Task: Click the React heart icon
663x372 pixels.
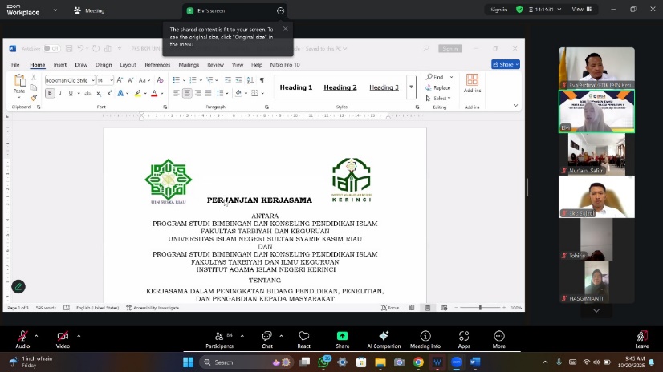Action: point(303,337)
